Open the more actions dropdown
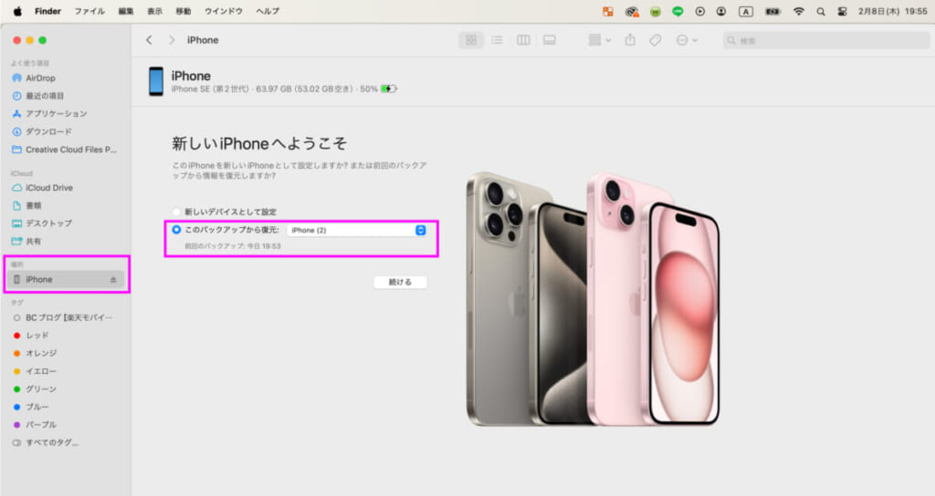This screenshot has height=496, width=935. point(687,40)
